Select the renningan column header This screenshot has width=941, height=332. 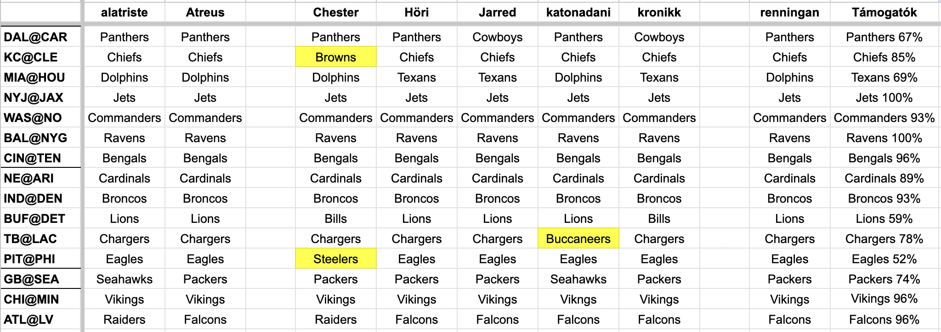(x=789, y=12)
